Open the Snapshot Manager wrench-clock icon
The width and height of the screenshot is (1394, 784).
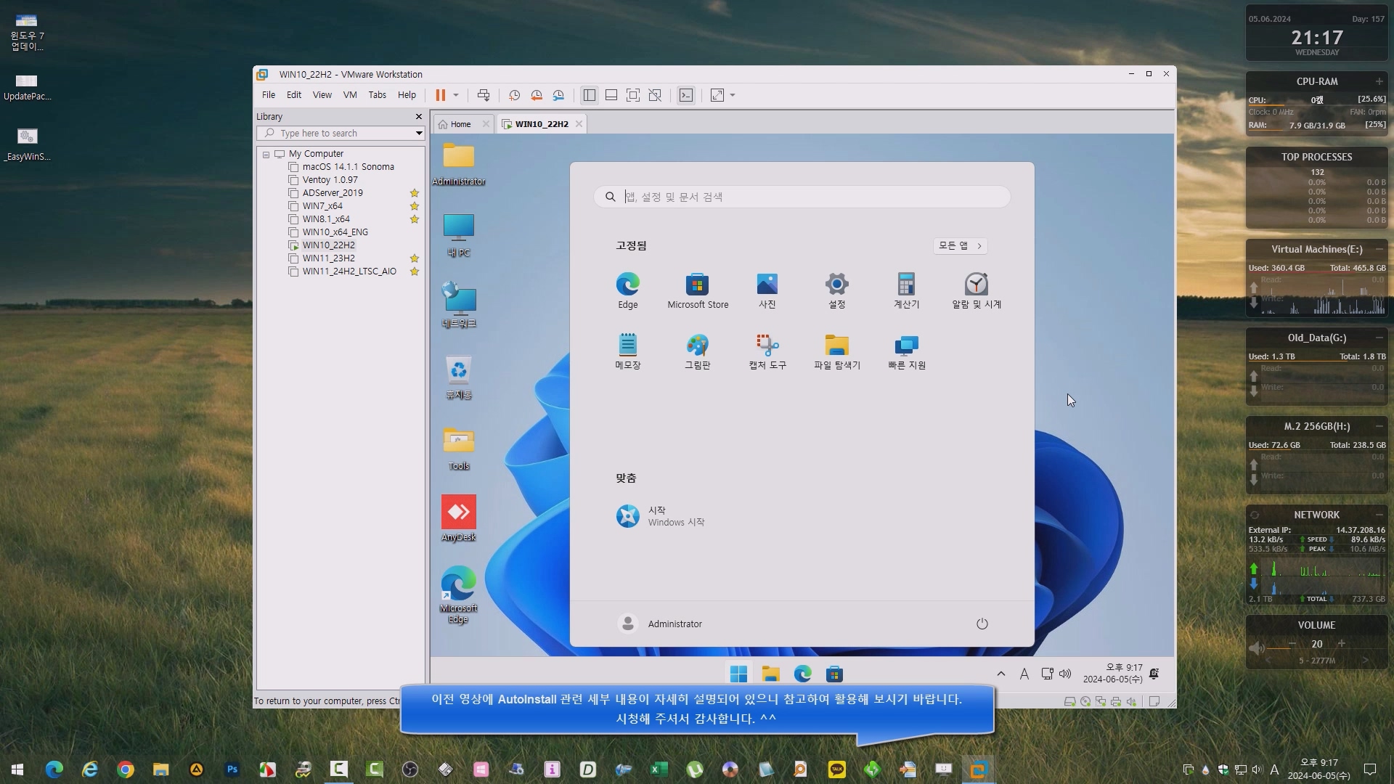pos(558,95)
